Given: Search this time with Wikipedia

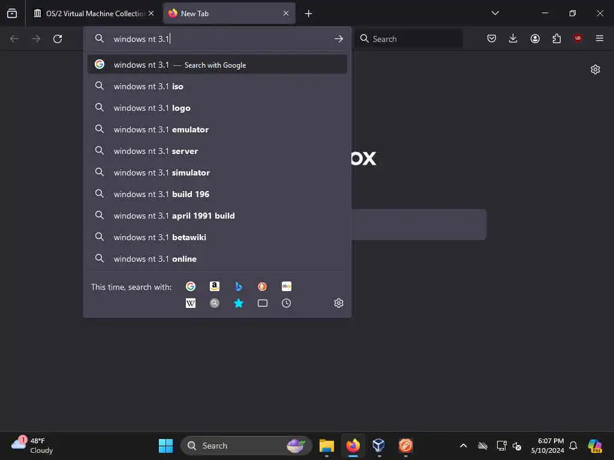Looking at the screenshot, I should [x=191, y=303].
